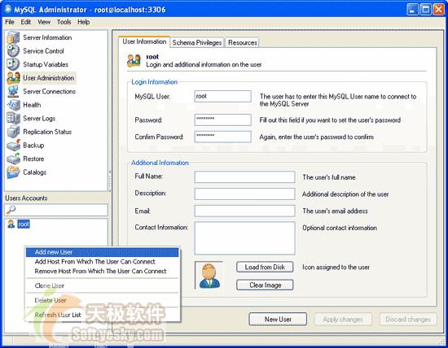Open Backup section label
The height and width of the screenshot is (348, 448).
click(33, 146)
